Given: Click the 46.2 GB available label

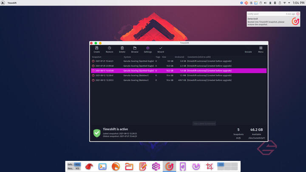Looking at the screenshot, I should (x=256, y=130).
